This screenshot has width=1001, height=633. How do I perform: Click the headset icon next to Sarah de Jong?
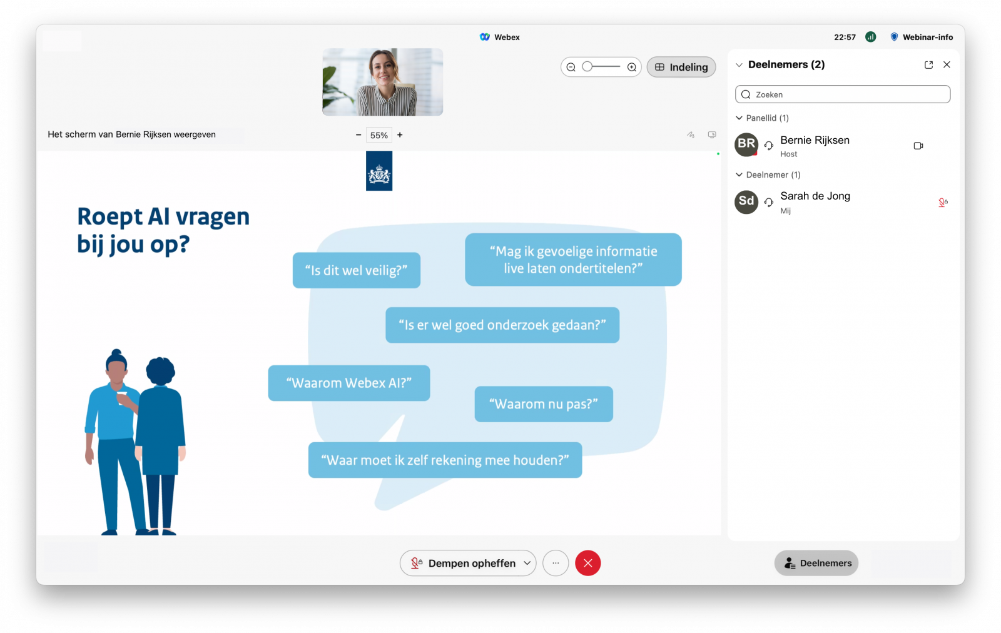[769, 202]
